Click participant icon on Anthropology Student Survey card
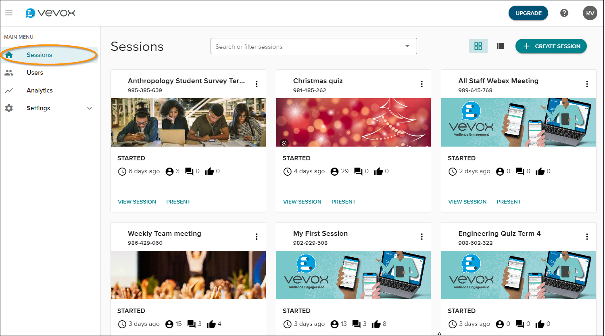The width and height of the screenshot is (605, 336). [169, 172]
